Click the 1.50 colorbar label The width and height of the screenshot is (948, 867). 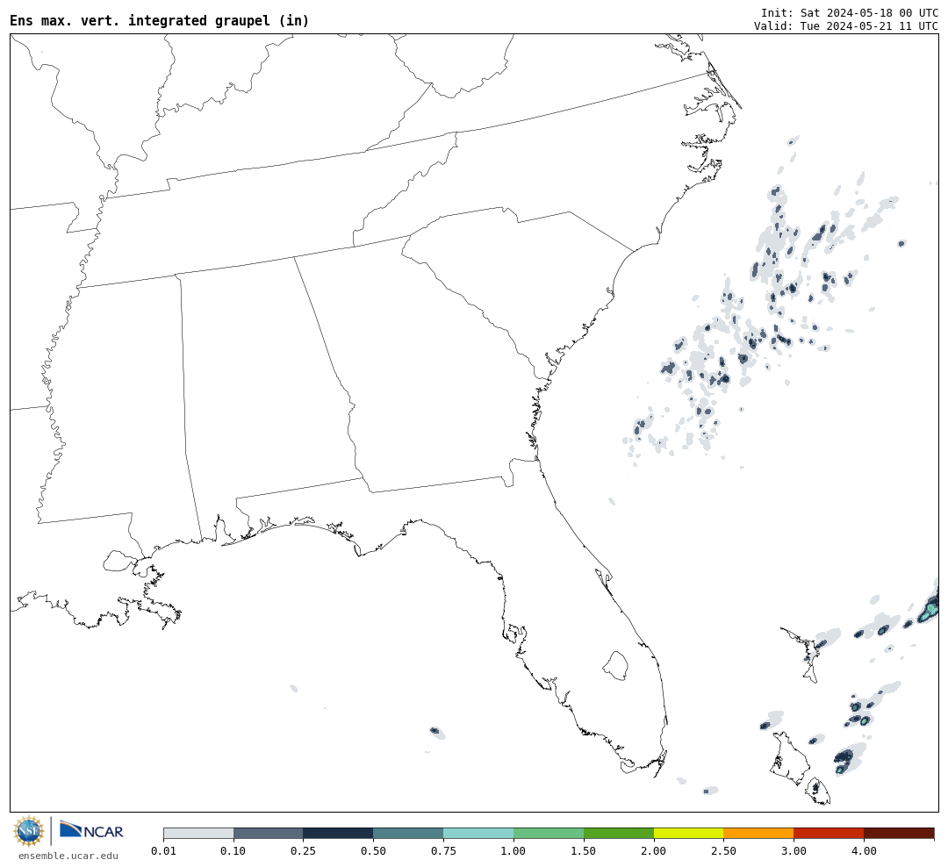tap(584, 851)
